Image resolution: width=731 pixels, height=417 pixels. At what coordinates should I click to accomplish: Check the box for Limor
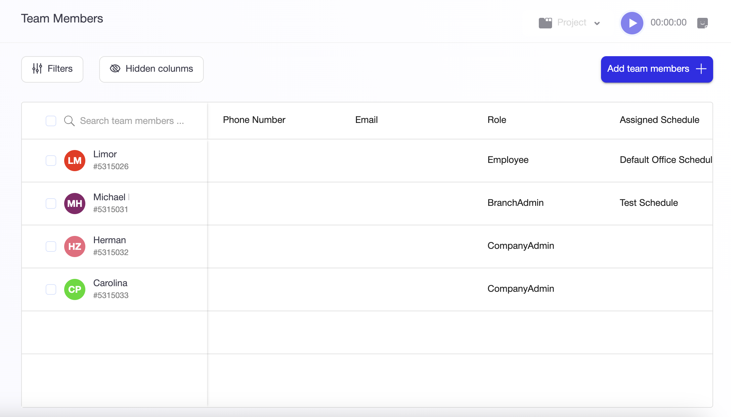pos(51,161)
